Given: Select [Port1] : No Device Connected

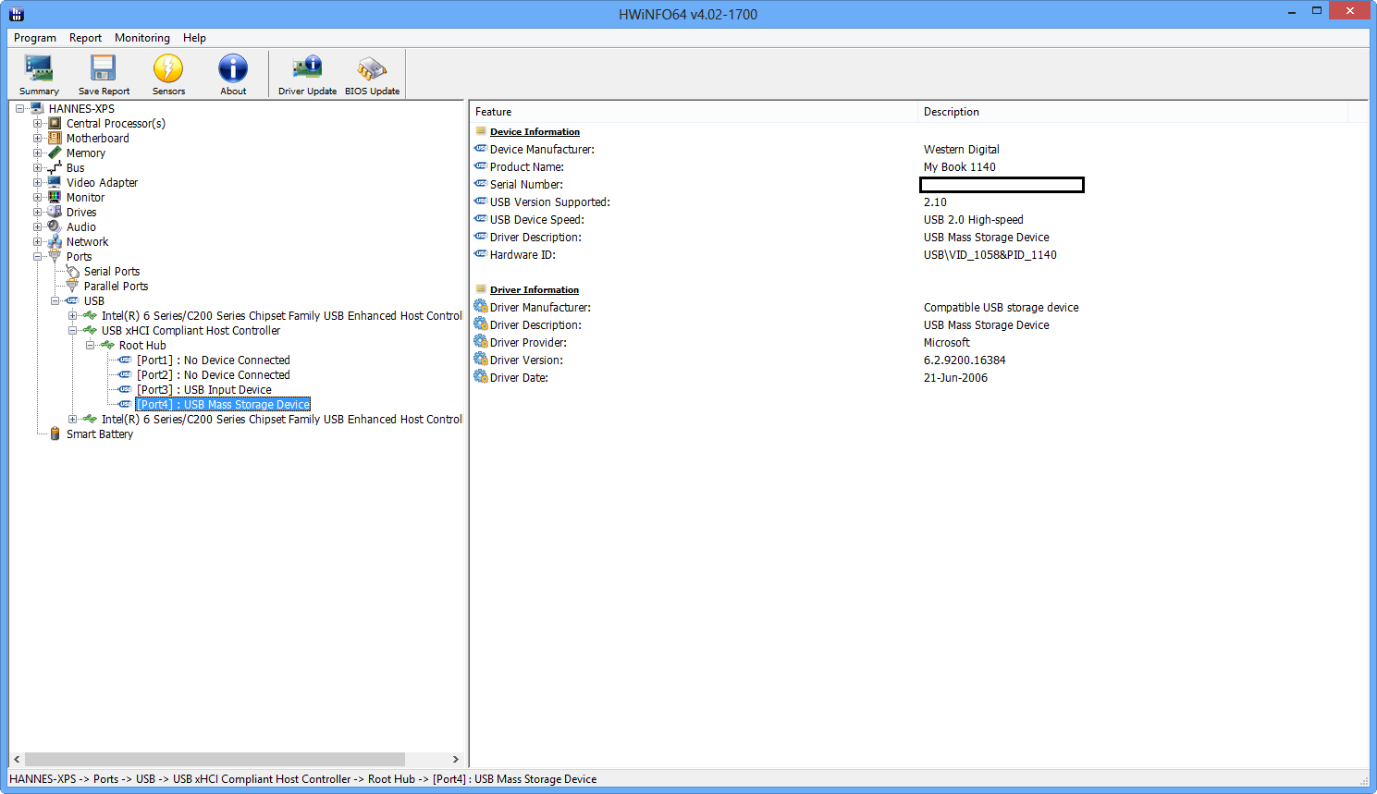Looking at the screenshot, I should pos(214,360).
